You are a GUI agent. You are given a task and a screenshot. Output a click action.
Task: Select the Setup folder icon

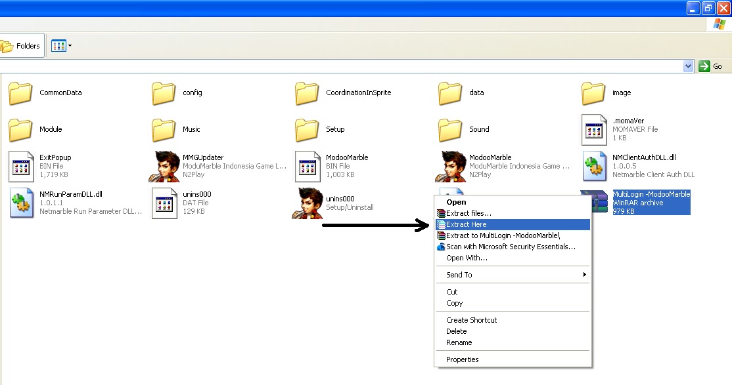tap(307, 130)
